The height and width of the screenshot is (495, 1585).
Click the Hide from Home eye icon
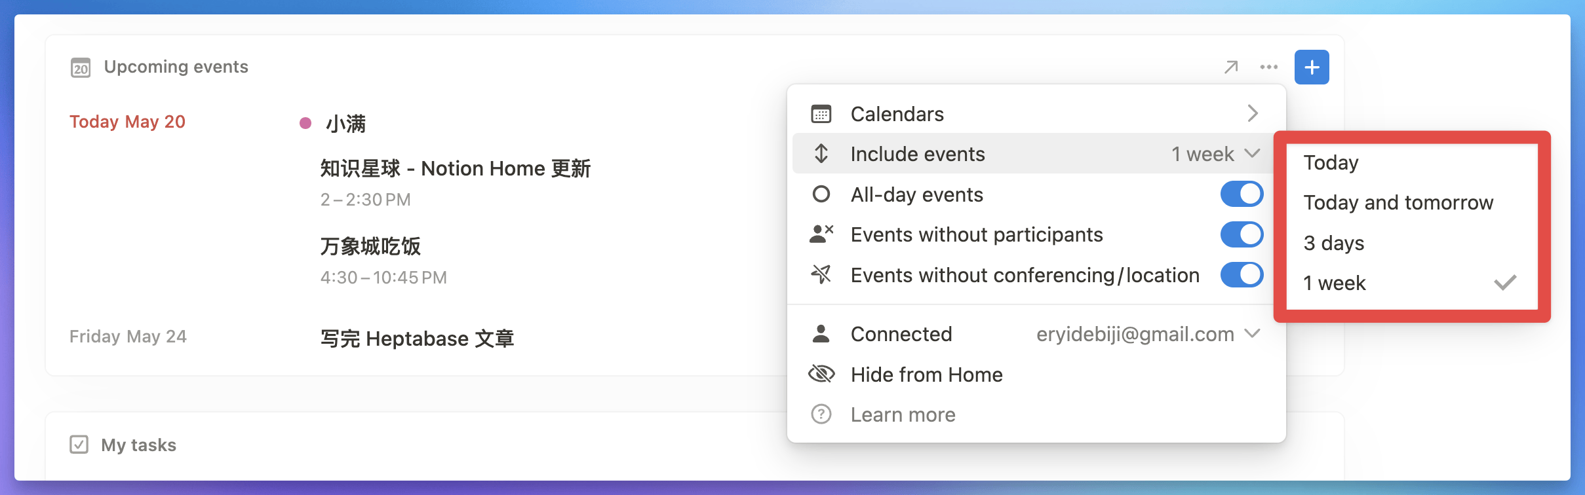[821, 374]
